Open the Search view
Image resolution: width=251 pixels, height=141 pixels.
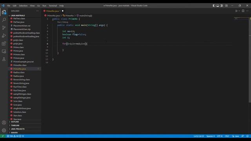(4, 20)
